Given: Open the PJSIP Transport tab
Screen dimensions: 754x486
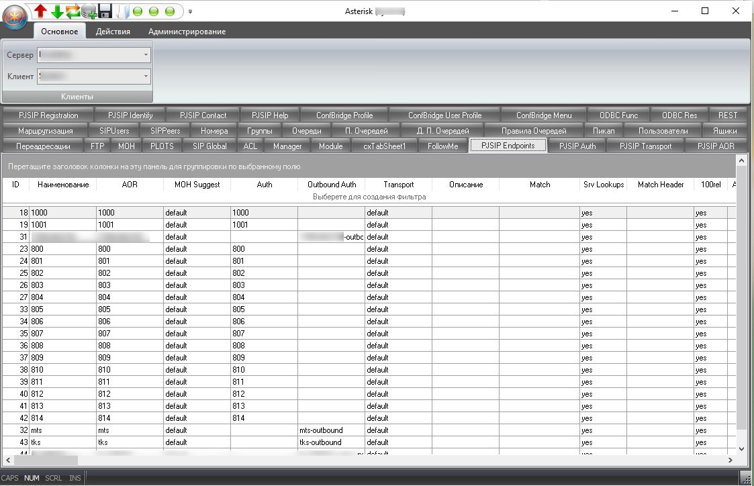Looking at the screenshot, I should [645, 146].
